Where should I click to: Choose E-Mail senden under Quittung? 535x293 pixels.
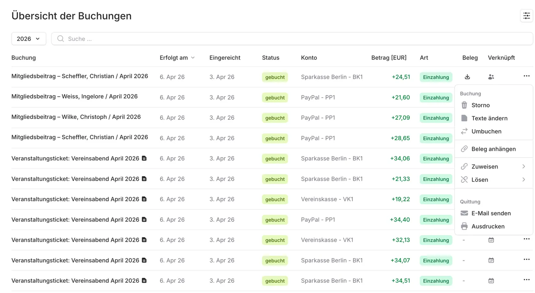point(491,214)
